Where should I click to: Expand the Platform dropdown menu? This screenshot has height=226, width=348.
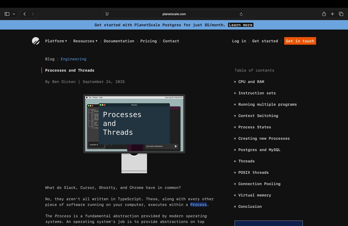pyautogui.click(x=56, y=41)
